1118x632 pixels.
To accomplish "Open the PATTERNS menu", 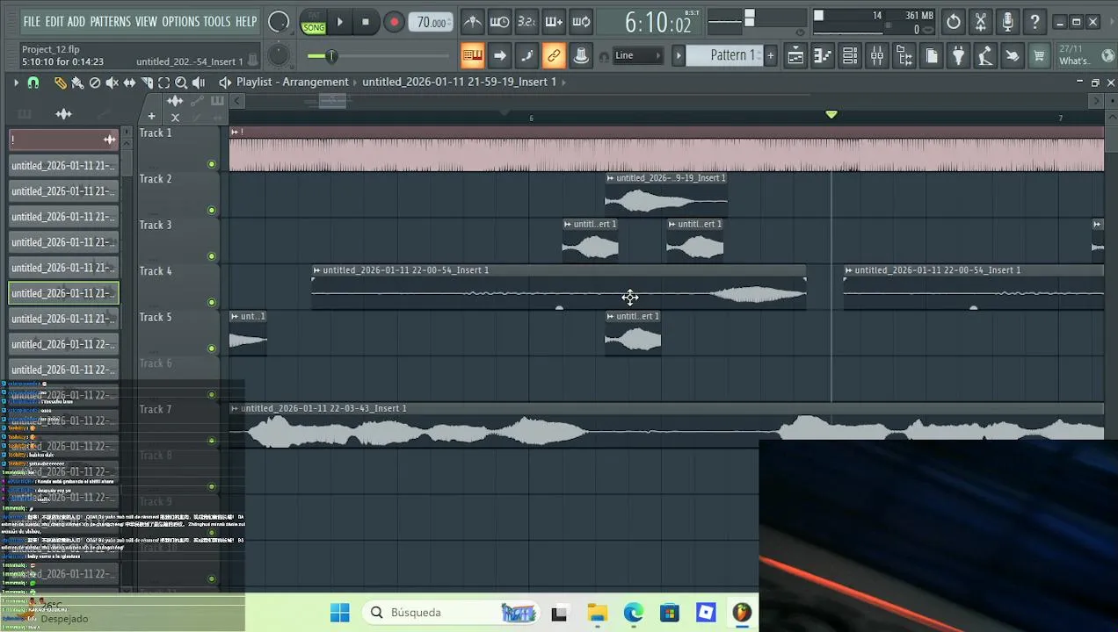I will pyautogui.click(x=110, y=21).
